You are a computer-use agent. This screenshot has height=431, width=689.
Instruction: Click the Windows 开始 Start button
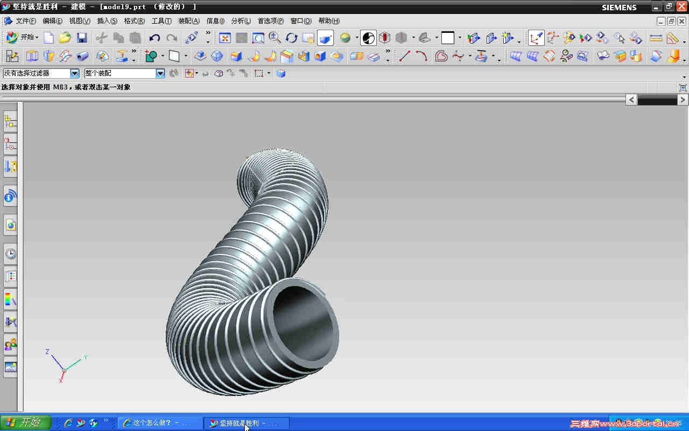[x=25, y=423]
